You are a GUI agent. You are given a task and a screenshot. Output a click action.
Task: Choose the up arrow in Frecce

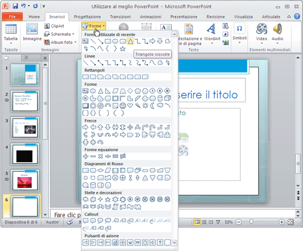coord(100,127)
